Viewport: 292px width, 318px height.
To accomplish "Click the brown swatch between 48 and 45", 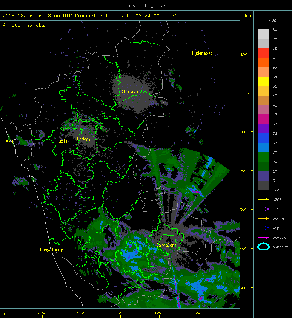I will click(x=263, y=100).
